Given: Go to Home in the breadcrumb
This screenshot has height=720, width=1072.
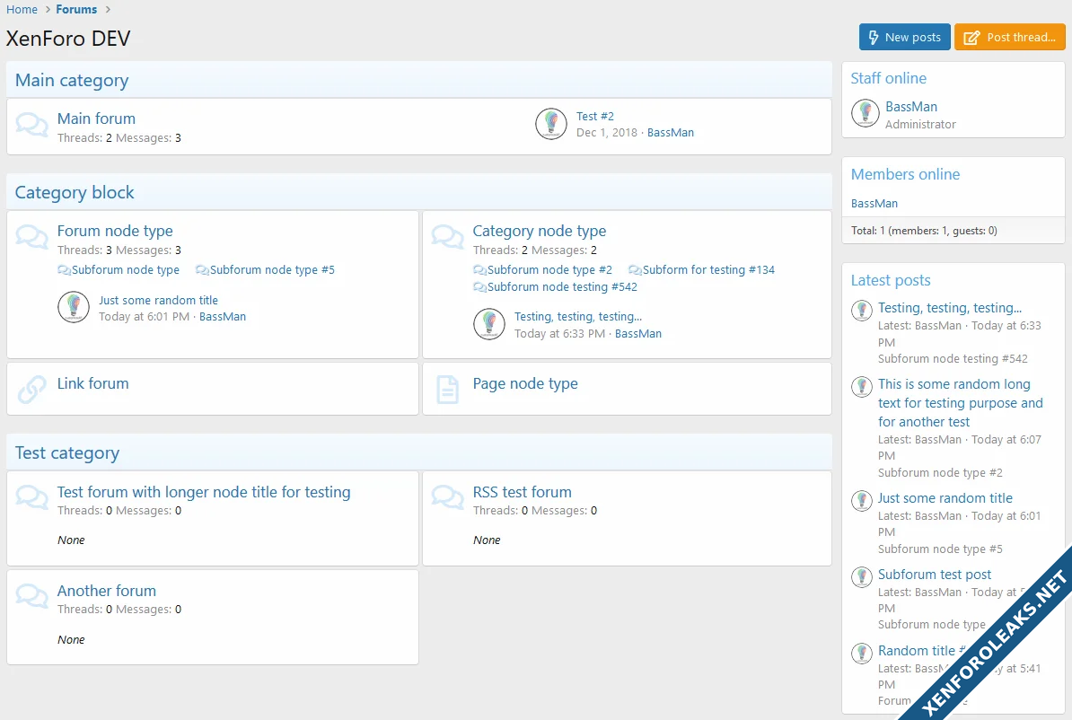Looking at the screenshot, I should pyautogui.click(x=22, y=9).
